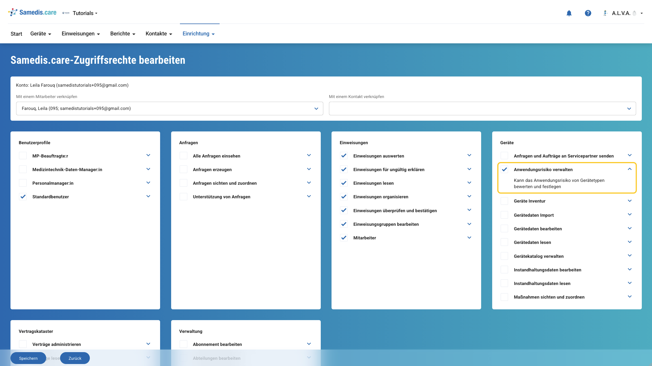
Task: Expand Anfragen erzeugen details
Action: [309, 169]
